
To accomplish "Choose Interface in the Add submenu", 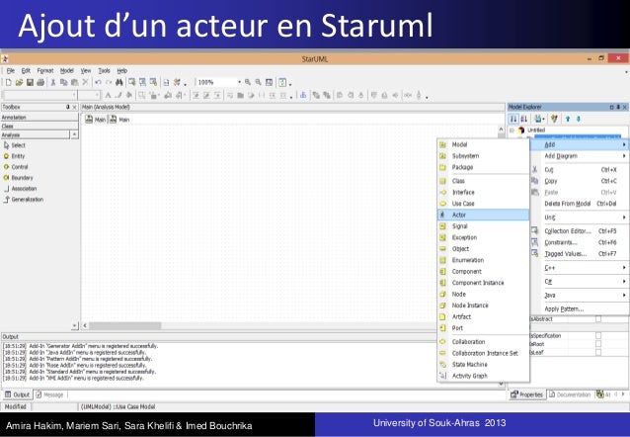I will pos(483,193).
